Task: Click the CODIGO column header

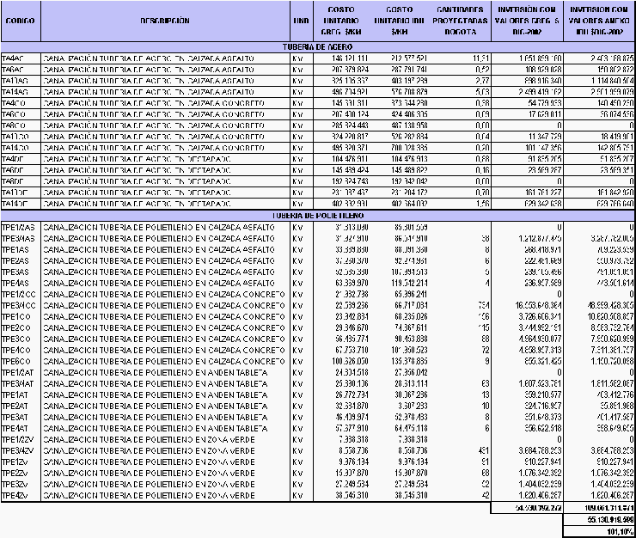Action: [20, 20]
